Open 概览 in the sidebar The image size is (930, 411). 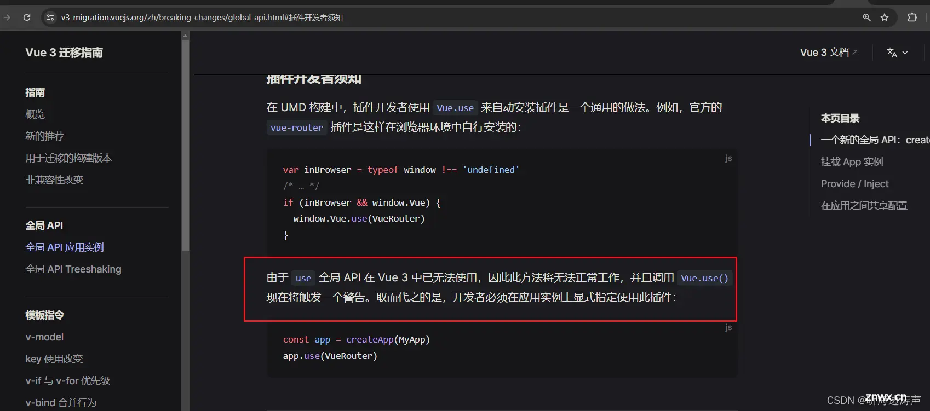pyautogui.click(x=35, y=114)
